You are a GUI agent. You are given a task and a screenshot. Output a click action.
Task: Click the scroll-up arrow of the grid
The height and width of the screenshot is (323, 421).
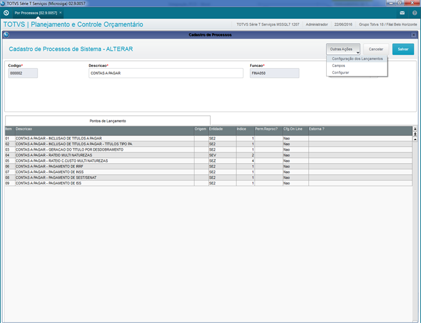[415, 139]
